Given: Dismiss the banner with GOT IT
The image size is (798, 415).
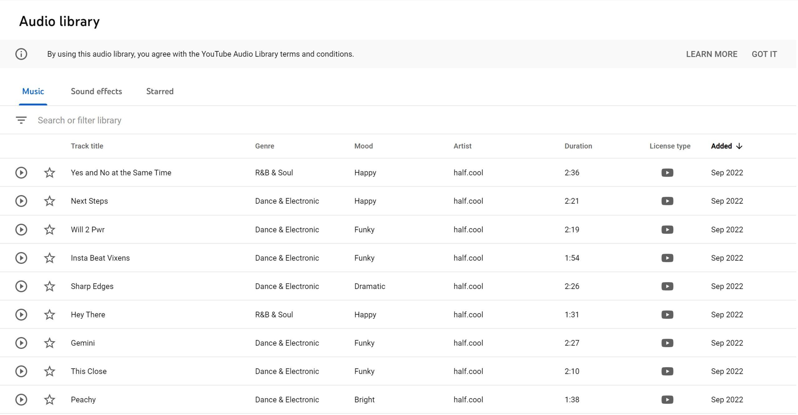Looking at the screenshot, I should click(x=764, y=54).
